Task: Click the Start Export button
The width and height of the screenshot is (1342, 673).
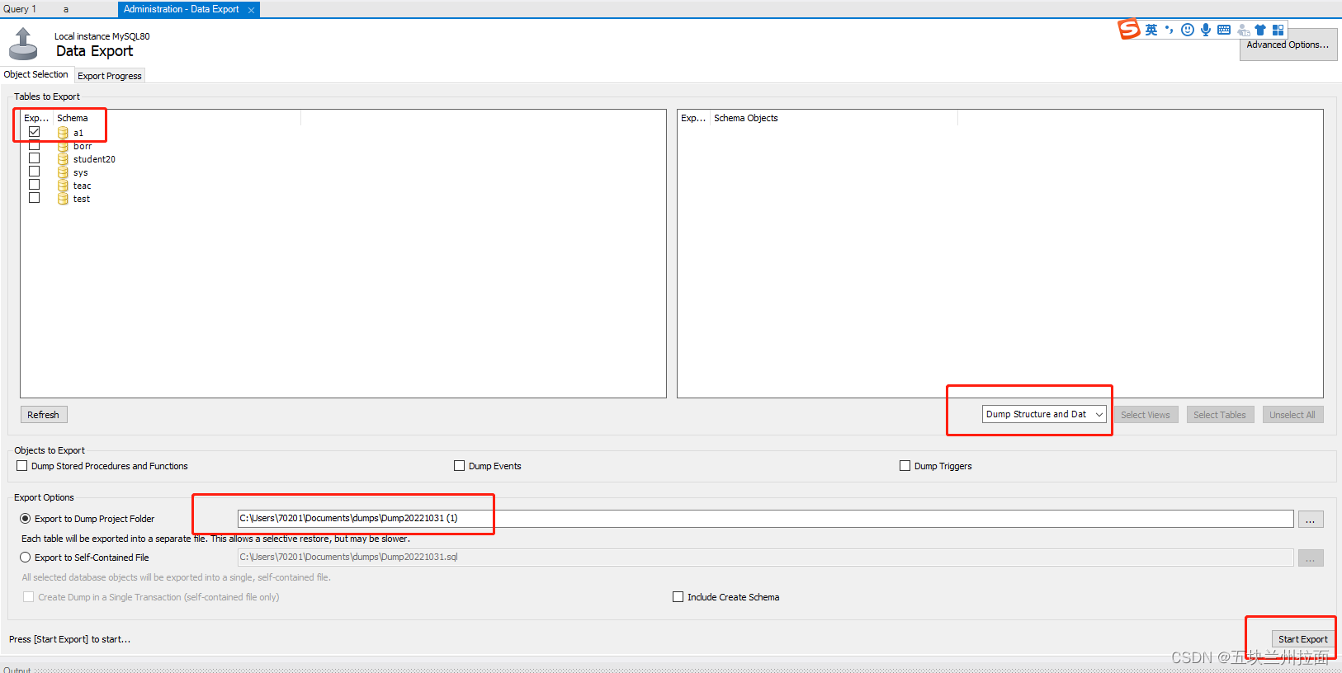Action: (x=1303, y=639)
